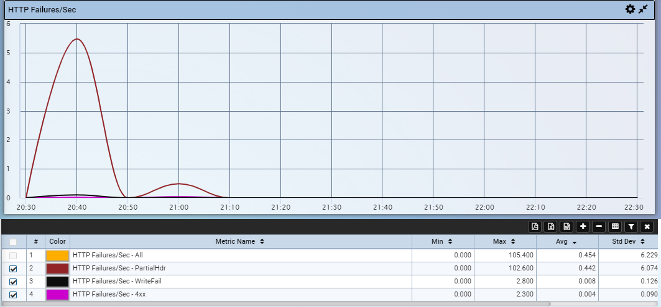Export the table to PDF
Viewport: 661px width, 307px height.
[535, 226]
